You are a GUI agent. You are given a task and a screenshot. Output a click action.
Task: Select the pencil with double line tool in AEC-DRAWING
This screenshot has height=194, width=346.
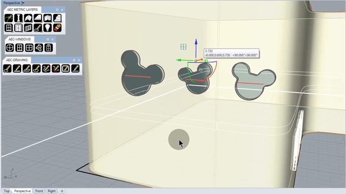[x=26, y=68]
